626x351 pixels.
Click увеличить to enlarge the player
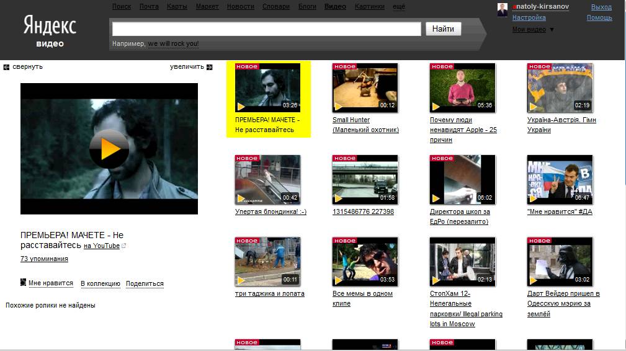click(x=187, y=66)
